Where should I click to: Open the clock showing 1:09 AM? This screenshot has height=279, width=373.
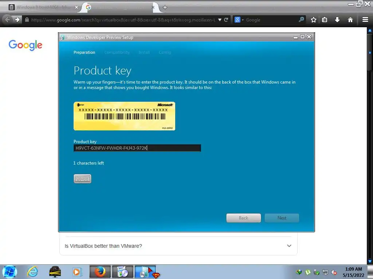pyautogui.click(x=353, y=272)
